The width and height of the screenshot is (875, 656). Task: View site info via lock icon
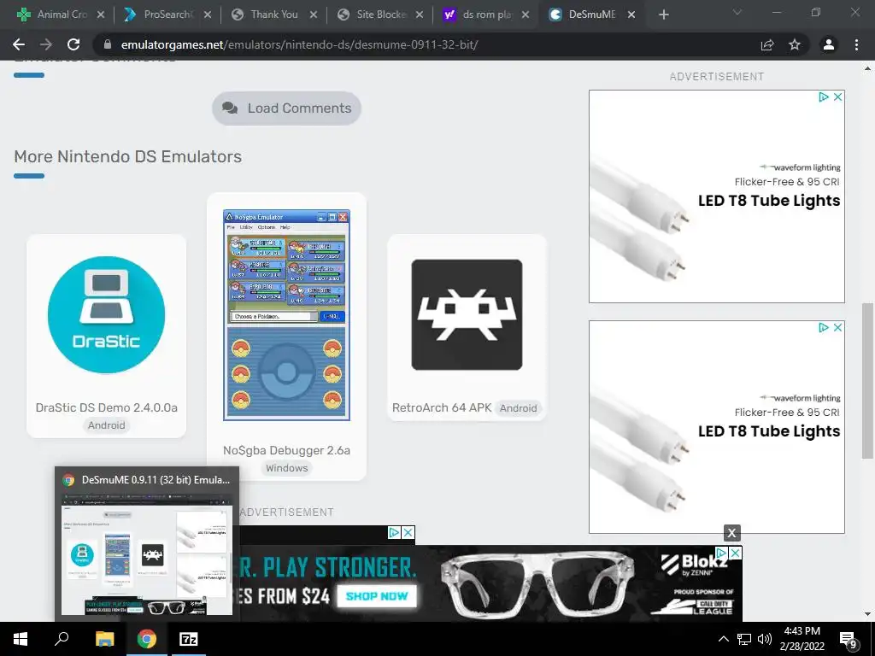pyautogui.click(x=108, y=44)
